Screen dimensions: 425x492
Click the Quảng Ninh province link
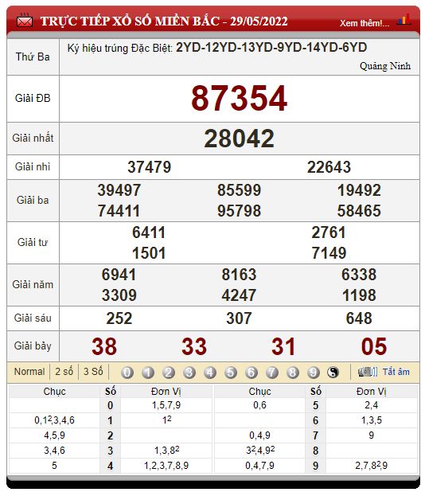pyautogui.click(x=385, y=66)
